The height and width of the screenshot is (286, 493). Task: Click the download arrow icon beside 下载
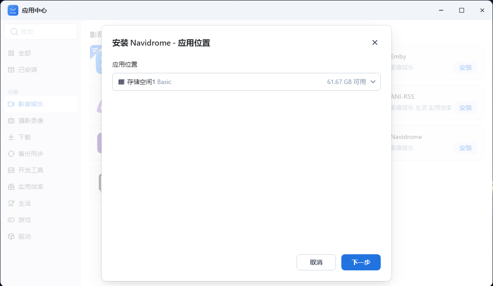tap(11, 137)
